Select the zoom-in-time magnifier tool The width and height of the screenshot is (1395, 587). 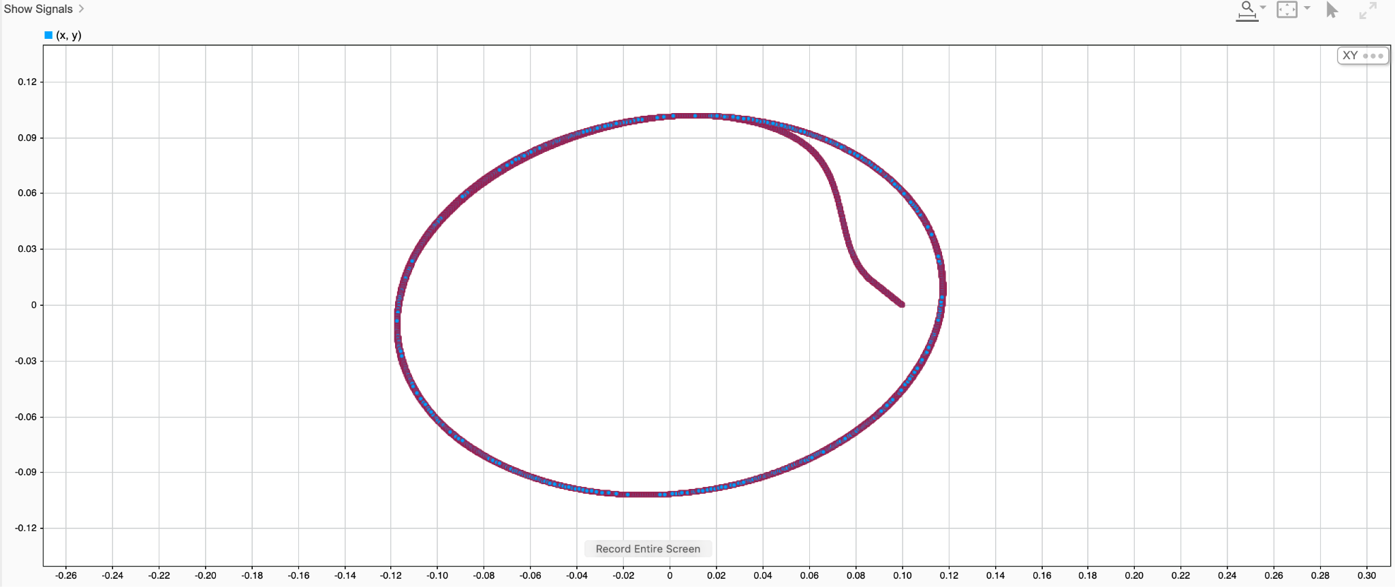[x=1247, y=11]
